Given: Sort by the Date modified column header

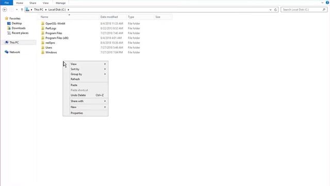Looking at the screenshot, I should pos(113,17).
